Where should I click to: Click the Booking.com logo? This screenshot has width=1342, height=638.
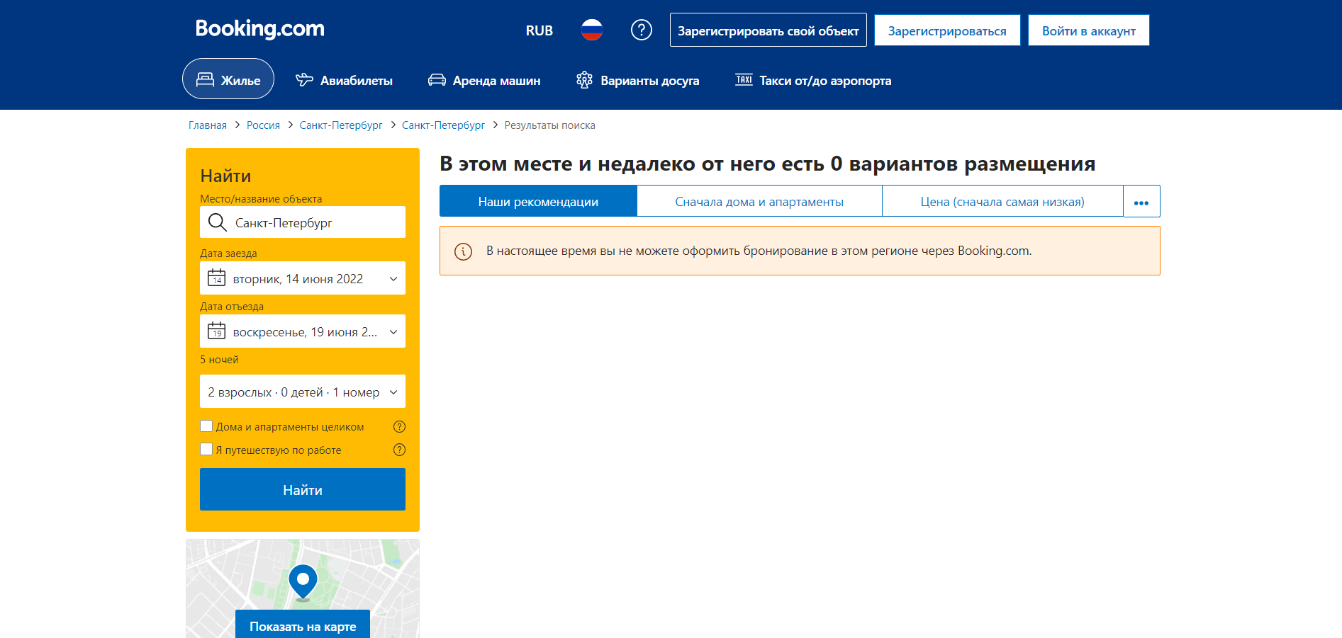coord(259,29)
